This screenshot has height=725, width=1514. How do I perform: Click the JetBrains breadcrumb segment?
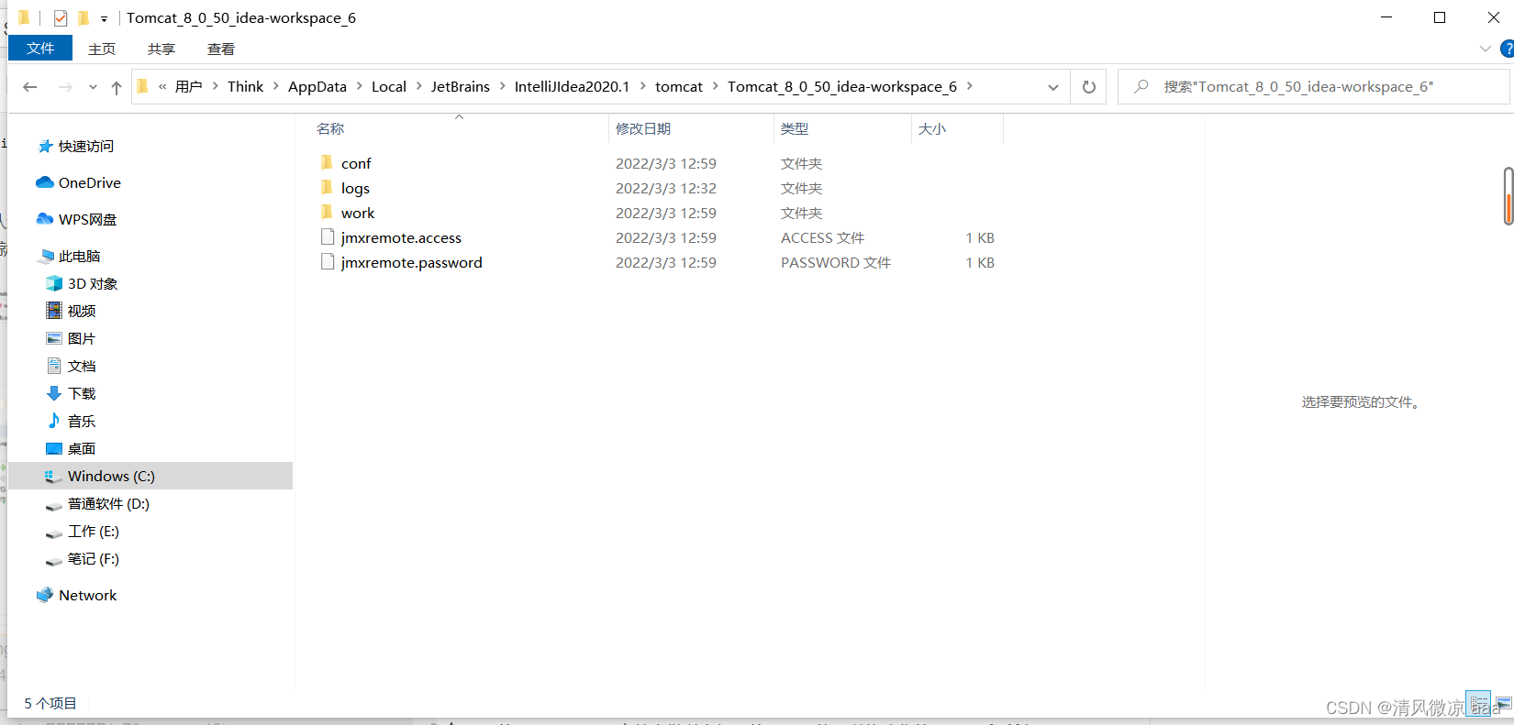click(x=461, y=86)
